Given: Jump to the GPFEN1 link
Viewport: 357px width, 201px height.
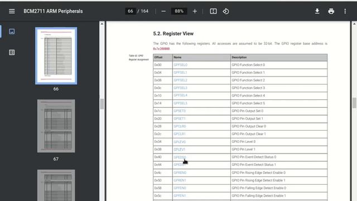Looking at the screenshot, I should point(180,196).
